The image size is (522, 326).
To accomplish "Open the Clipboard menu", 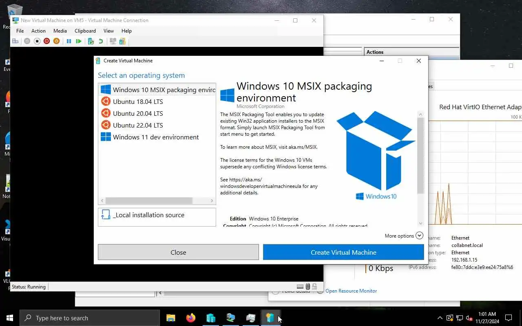I will (x=85, y=31).
